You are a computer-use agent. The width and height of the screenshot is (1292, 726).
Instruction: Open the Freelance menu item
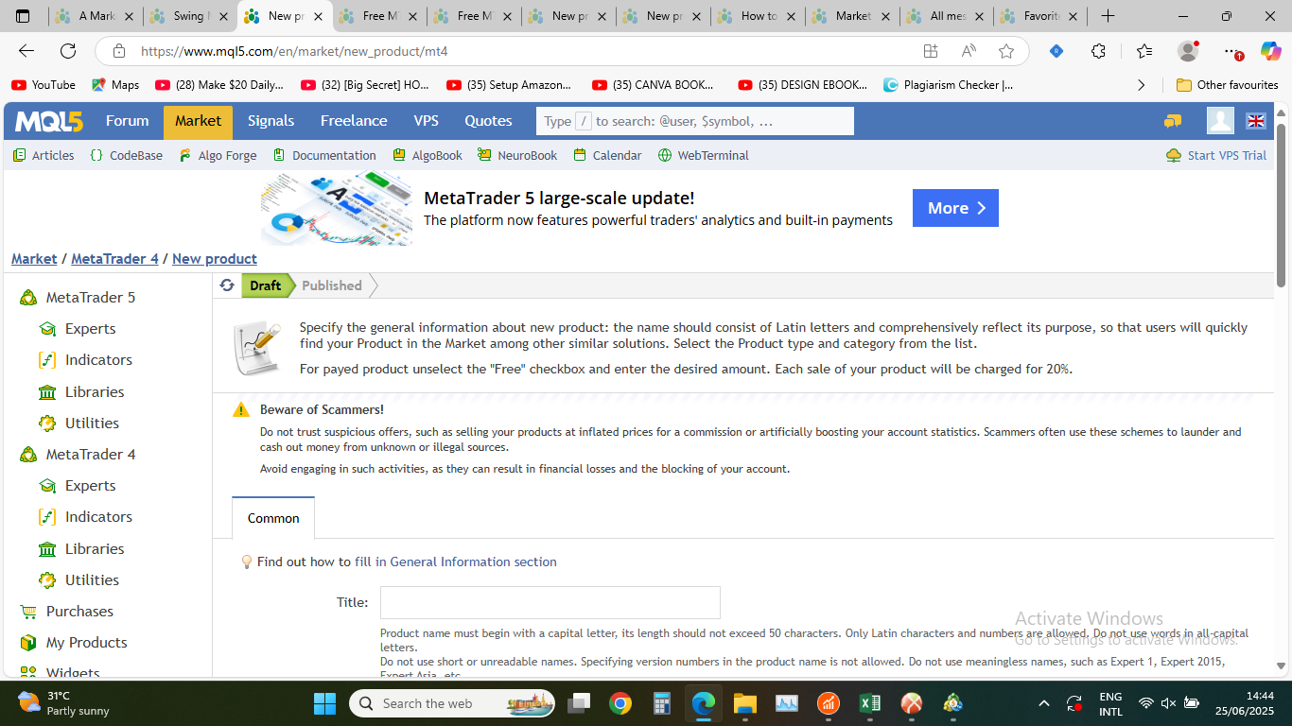click(354, 121)
